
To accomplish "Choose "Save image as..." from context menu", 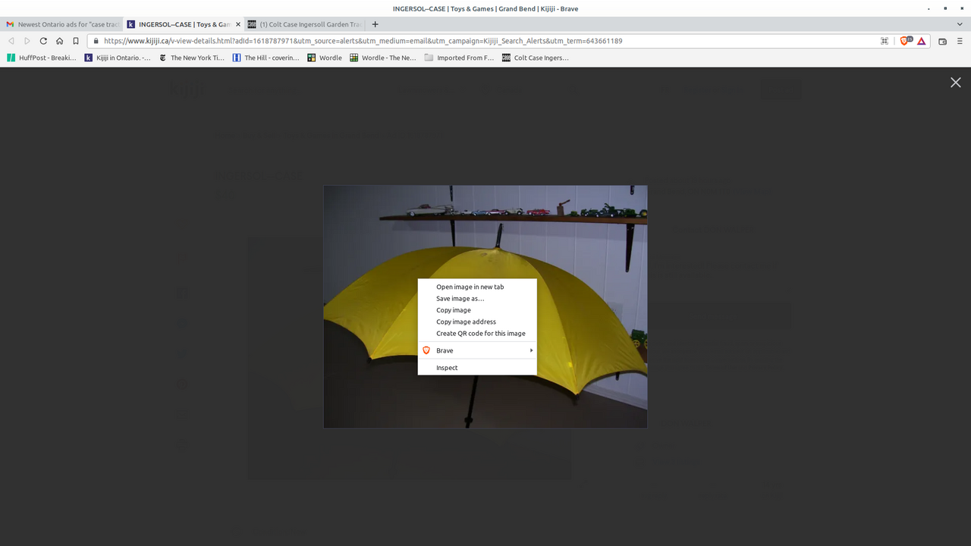I will [460, 299].
